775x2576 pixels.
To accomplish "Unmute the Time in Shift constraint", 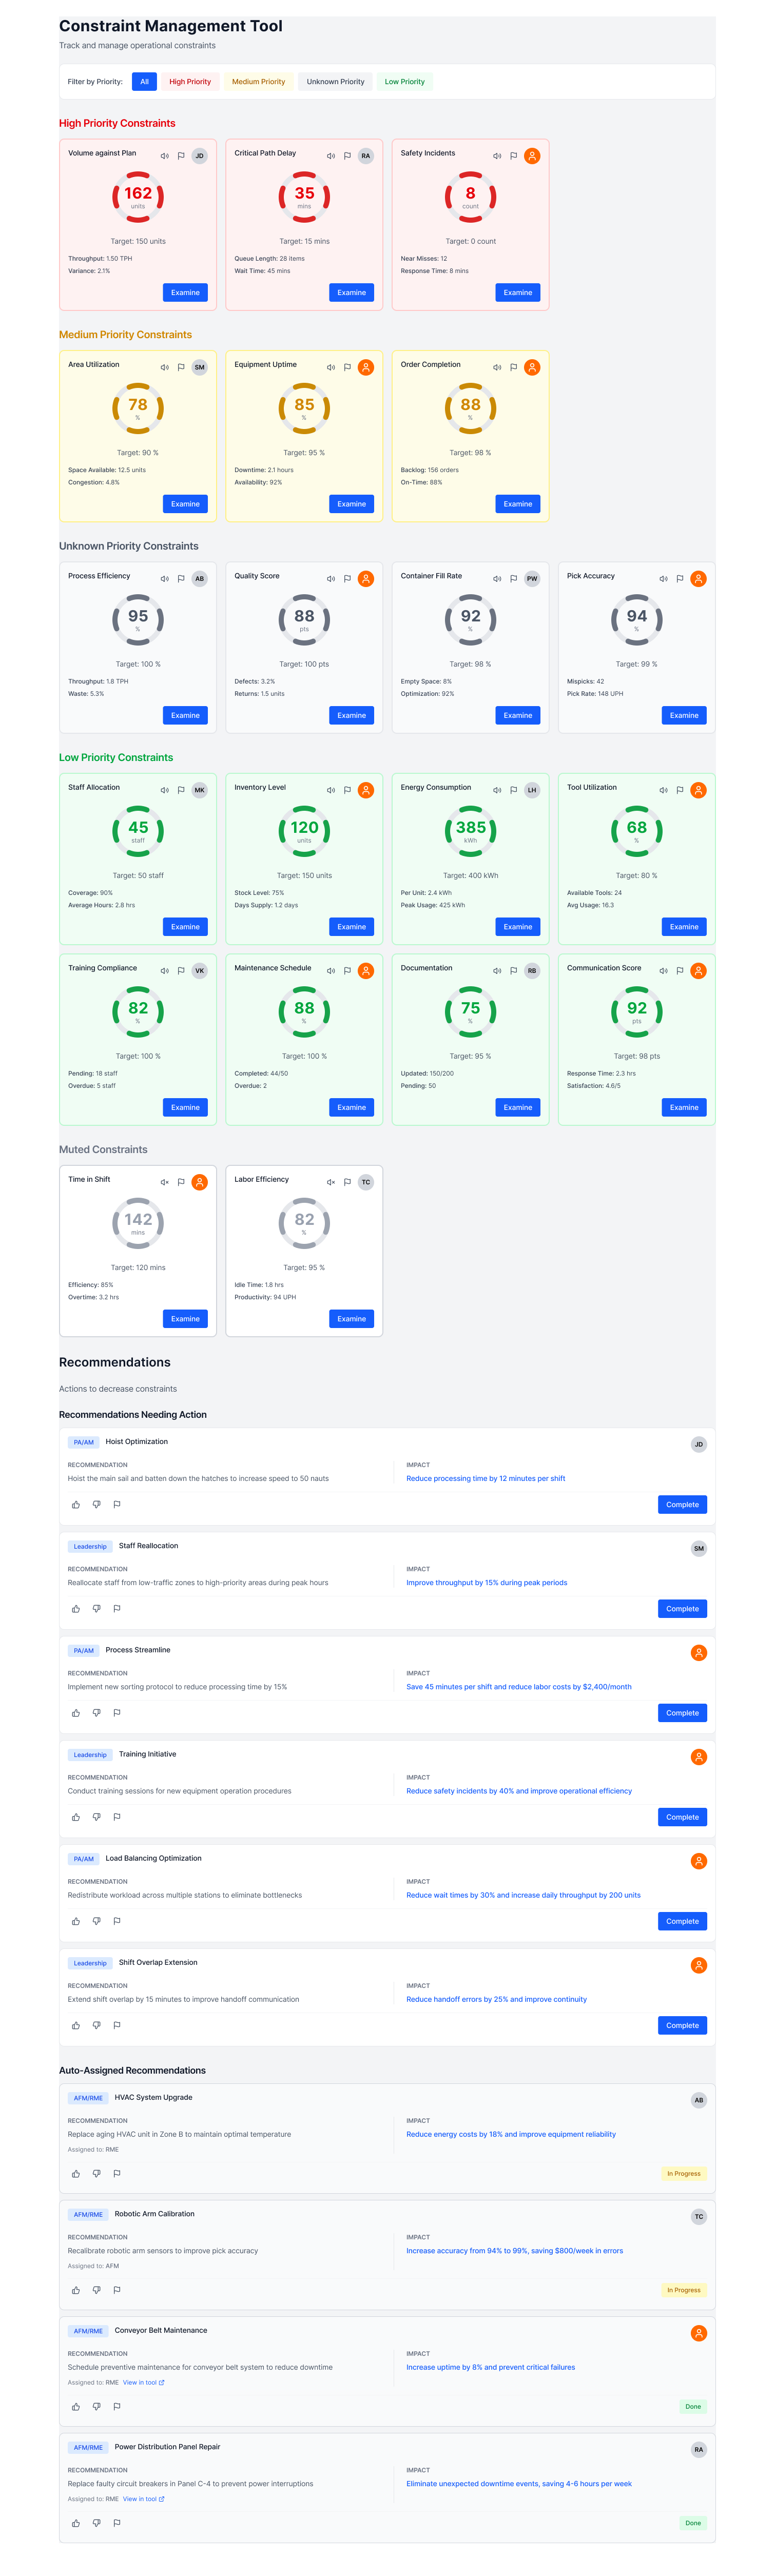I will [x=165, y=1182].
